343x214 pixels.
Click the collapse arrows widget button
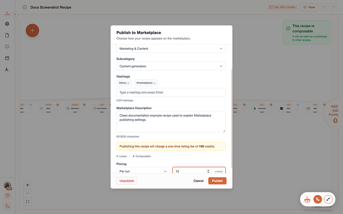pos(328,199)
